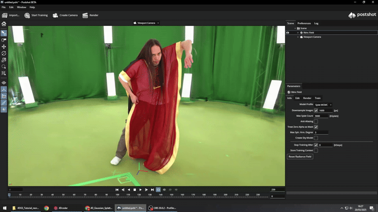The height and width of the screenshot is (212, 378).
Task: Click the Create Camera icon
Action: pos(55,15)
